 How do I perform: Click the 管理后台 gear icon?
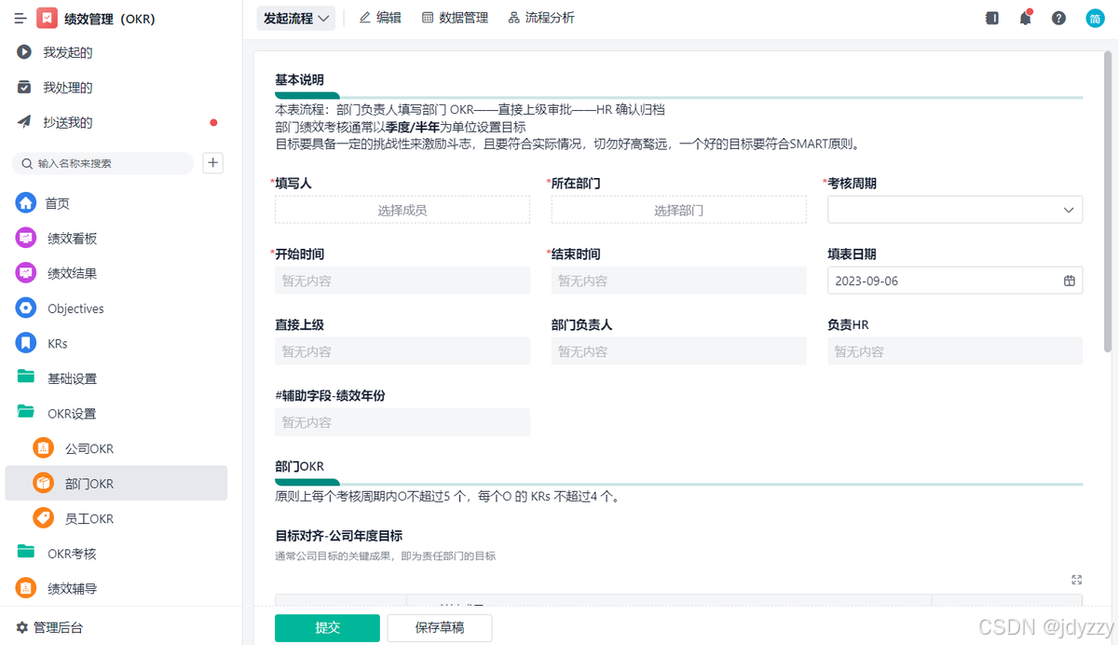[22, 627]
